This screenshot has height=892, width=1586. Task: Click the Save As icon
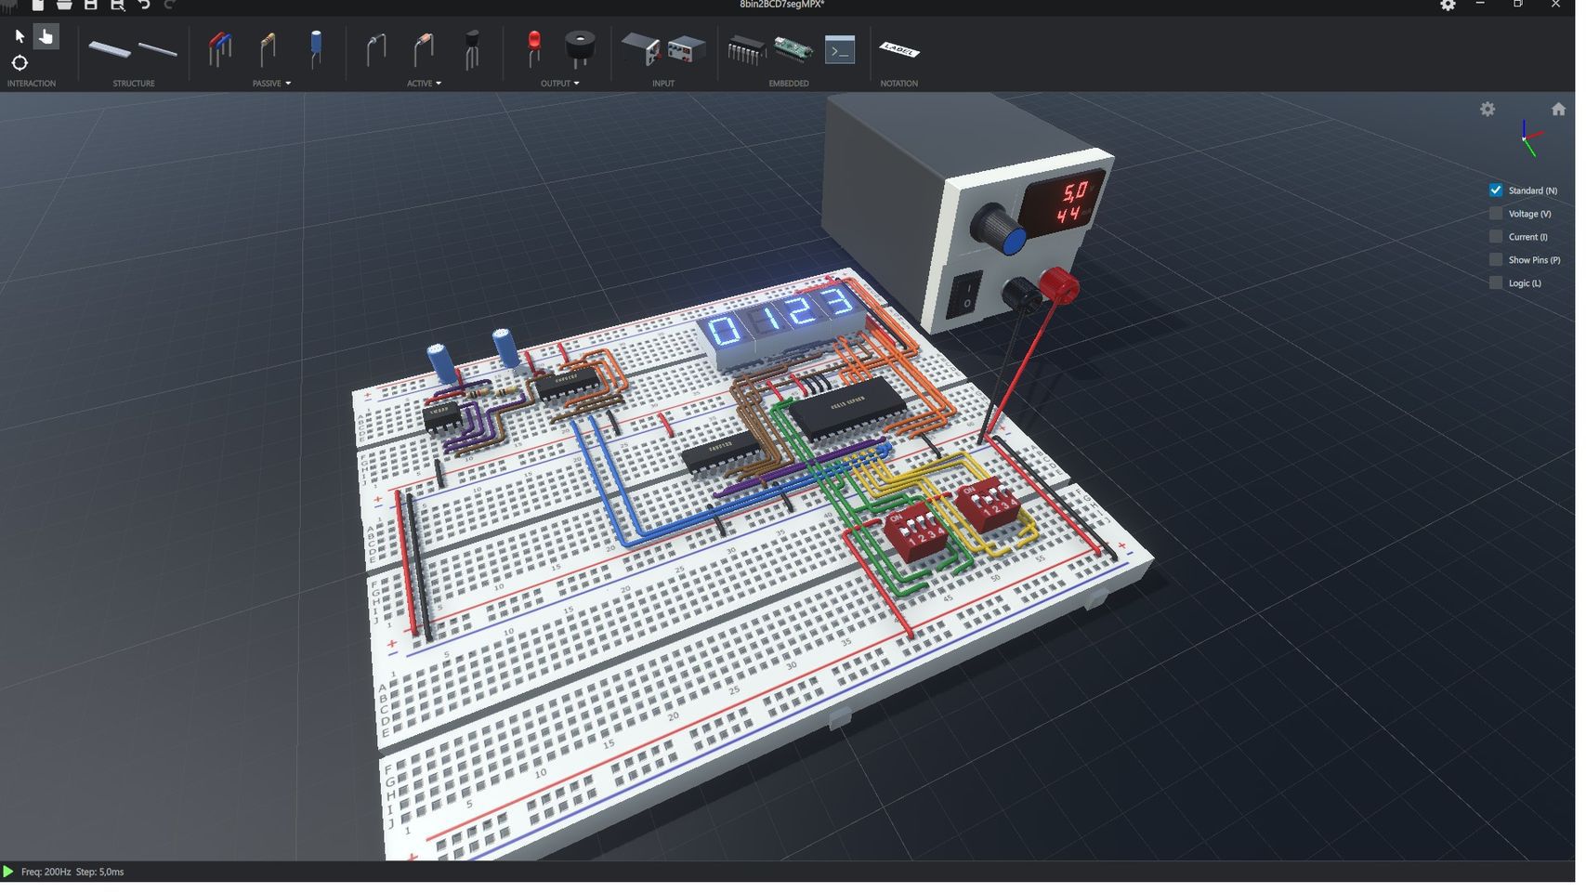[117, 5]
